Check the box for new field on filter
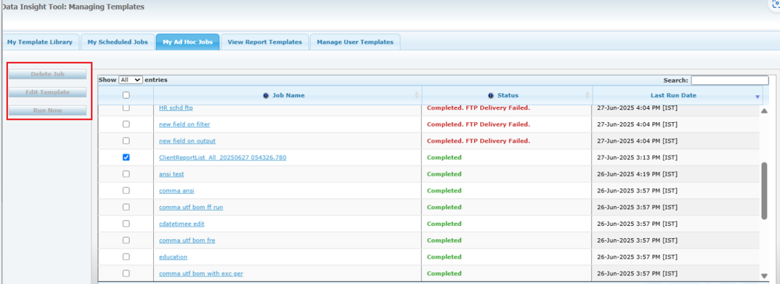Screen dimensions: 780x284 (126, 124)
